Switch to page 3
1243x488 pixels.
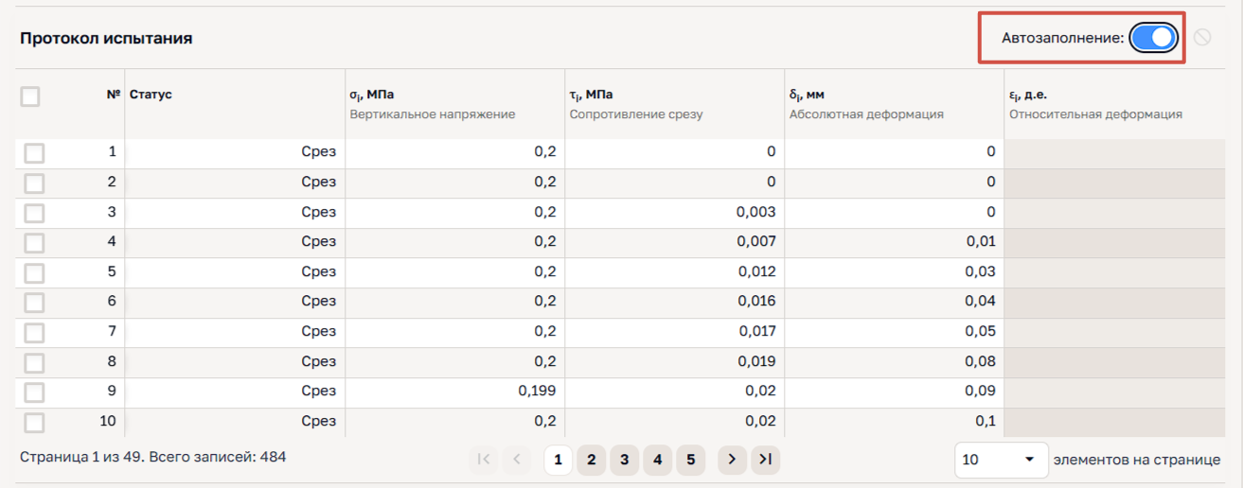click(624, 460)
